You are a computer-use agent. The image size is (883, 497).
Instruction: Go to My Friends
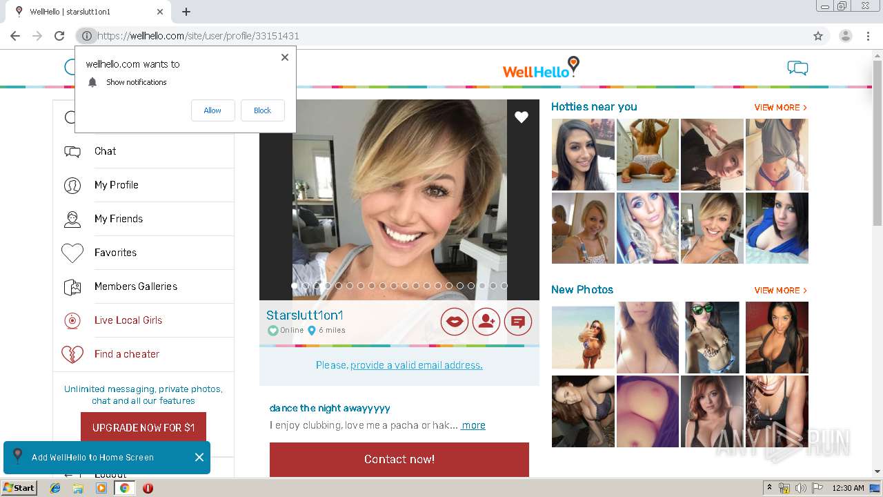(118, 219)
